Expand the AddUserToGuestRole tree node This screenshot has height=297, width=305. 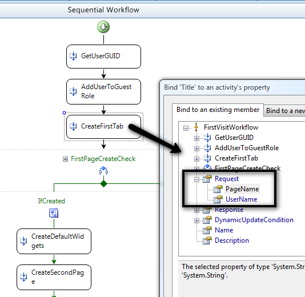pyautogui.click(x=196, y=148)
